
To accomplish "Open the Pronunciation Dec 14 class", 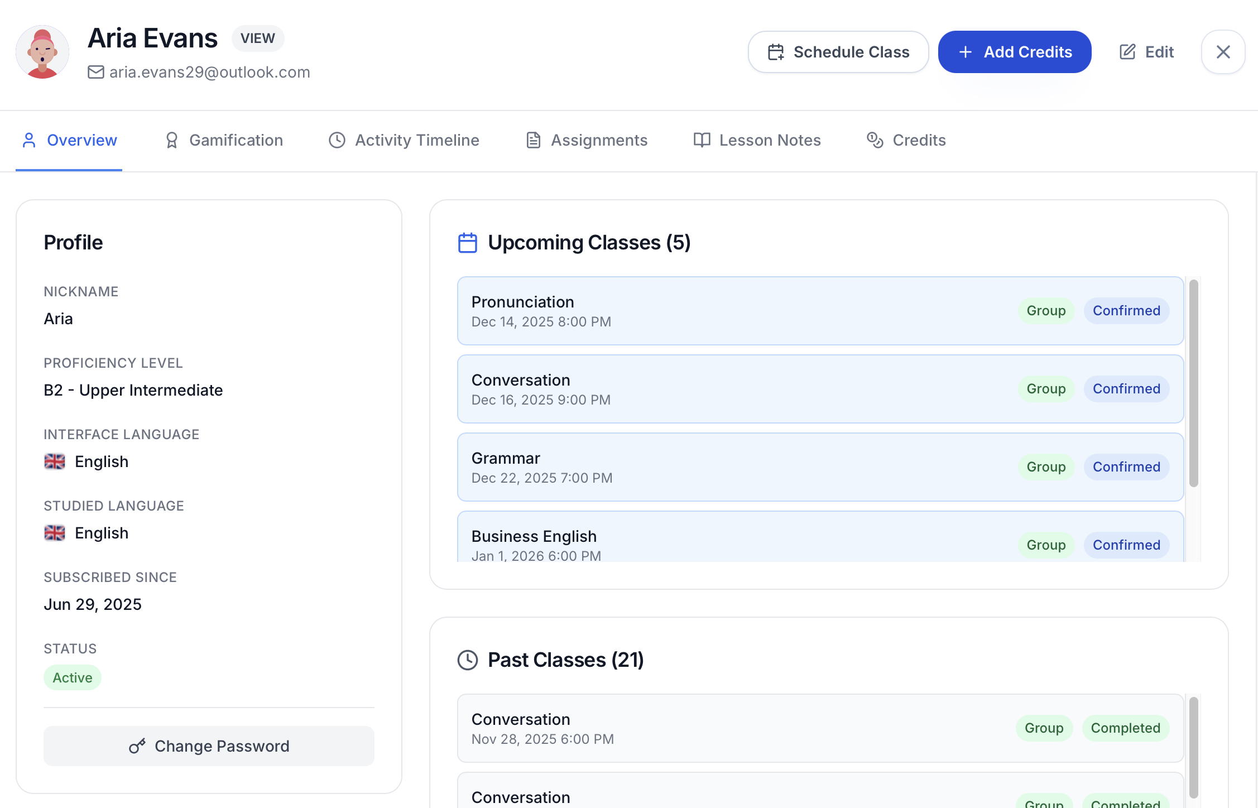I will click(x=726, y=311).
